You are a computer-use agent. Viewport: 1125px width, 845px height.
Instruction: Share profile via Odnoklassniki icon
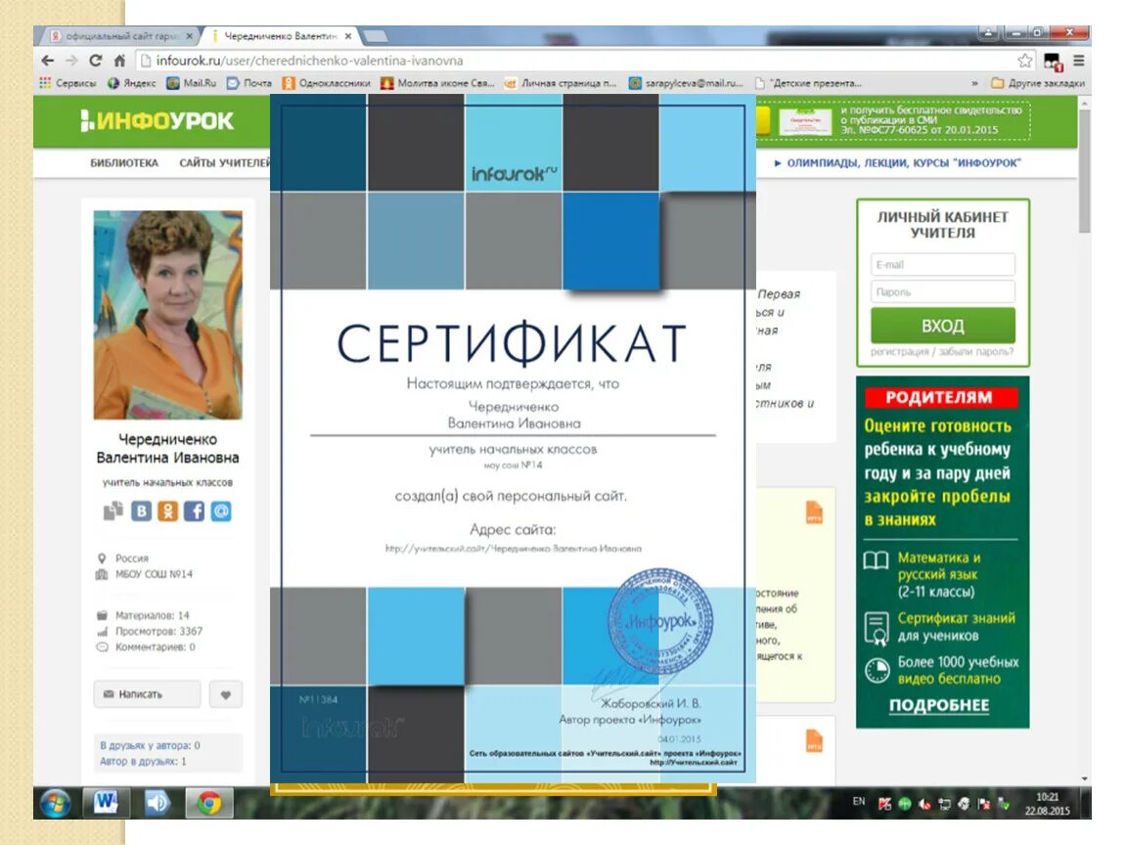pos(168,511)
